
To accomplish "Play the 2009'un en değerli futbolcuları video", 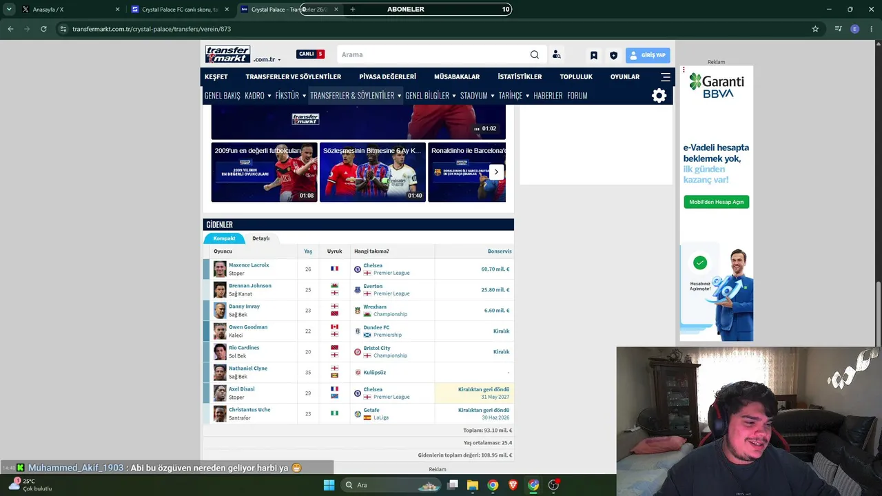I will click(265, 172).
